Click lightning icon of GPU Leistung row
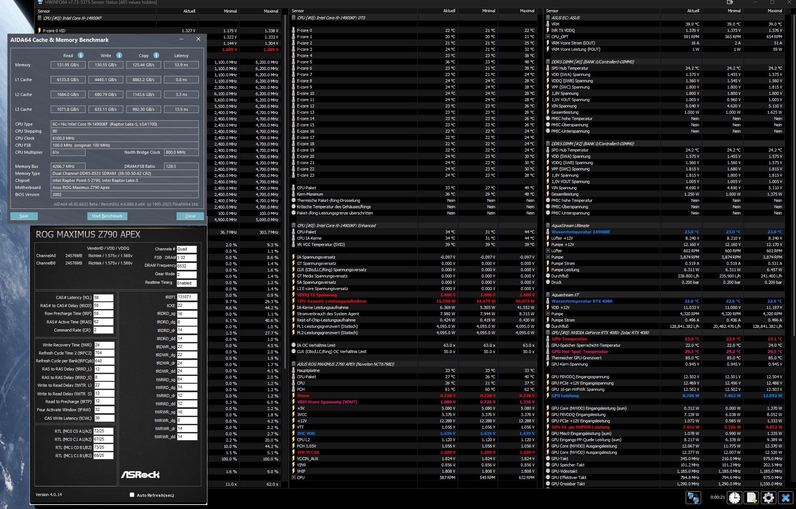This screenshot has height=509, width=796. tap(548, 396)
